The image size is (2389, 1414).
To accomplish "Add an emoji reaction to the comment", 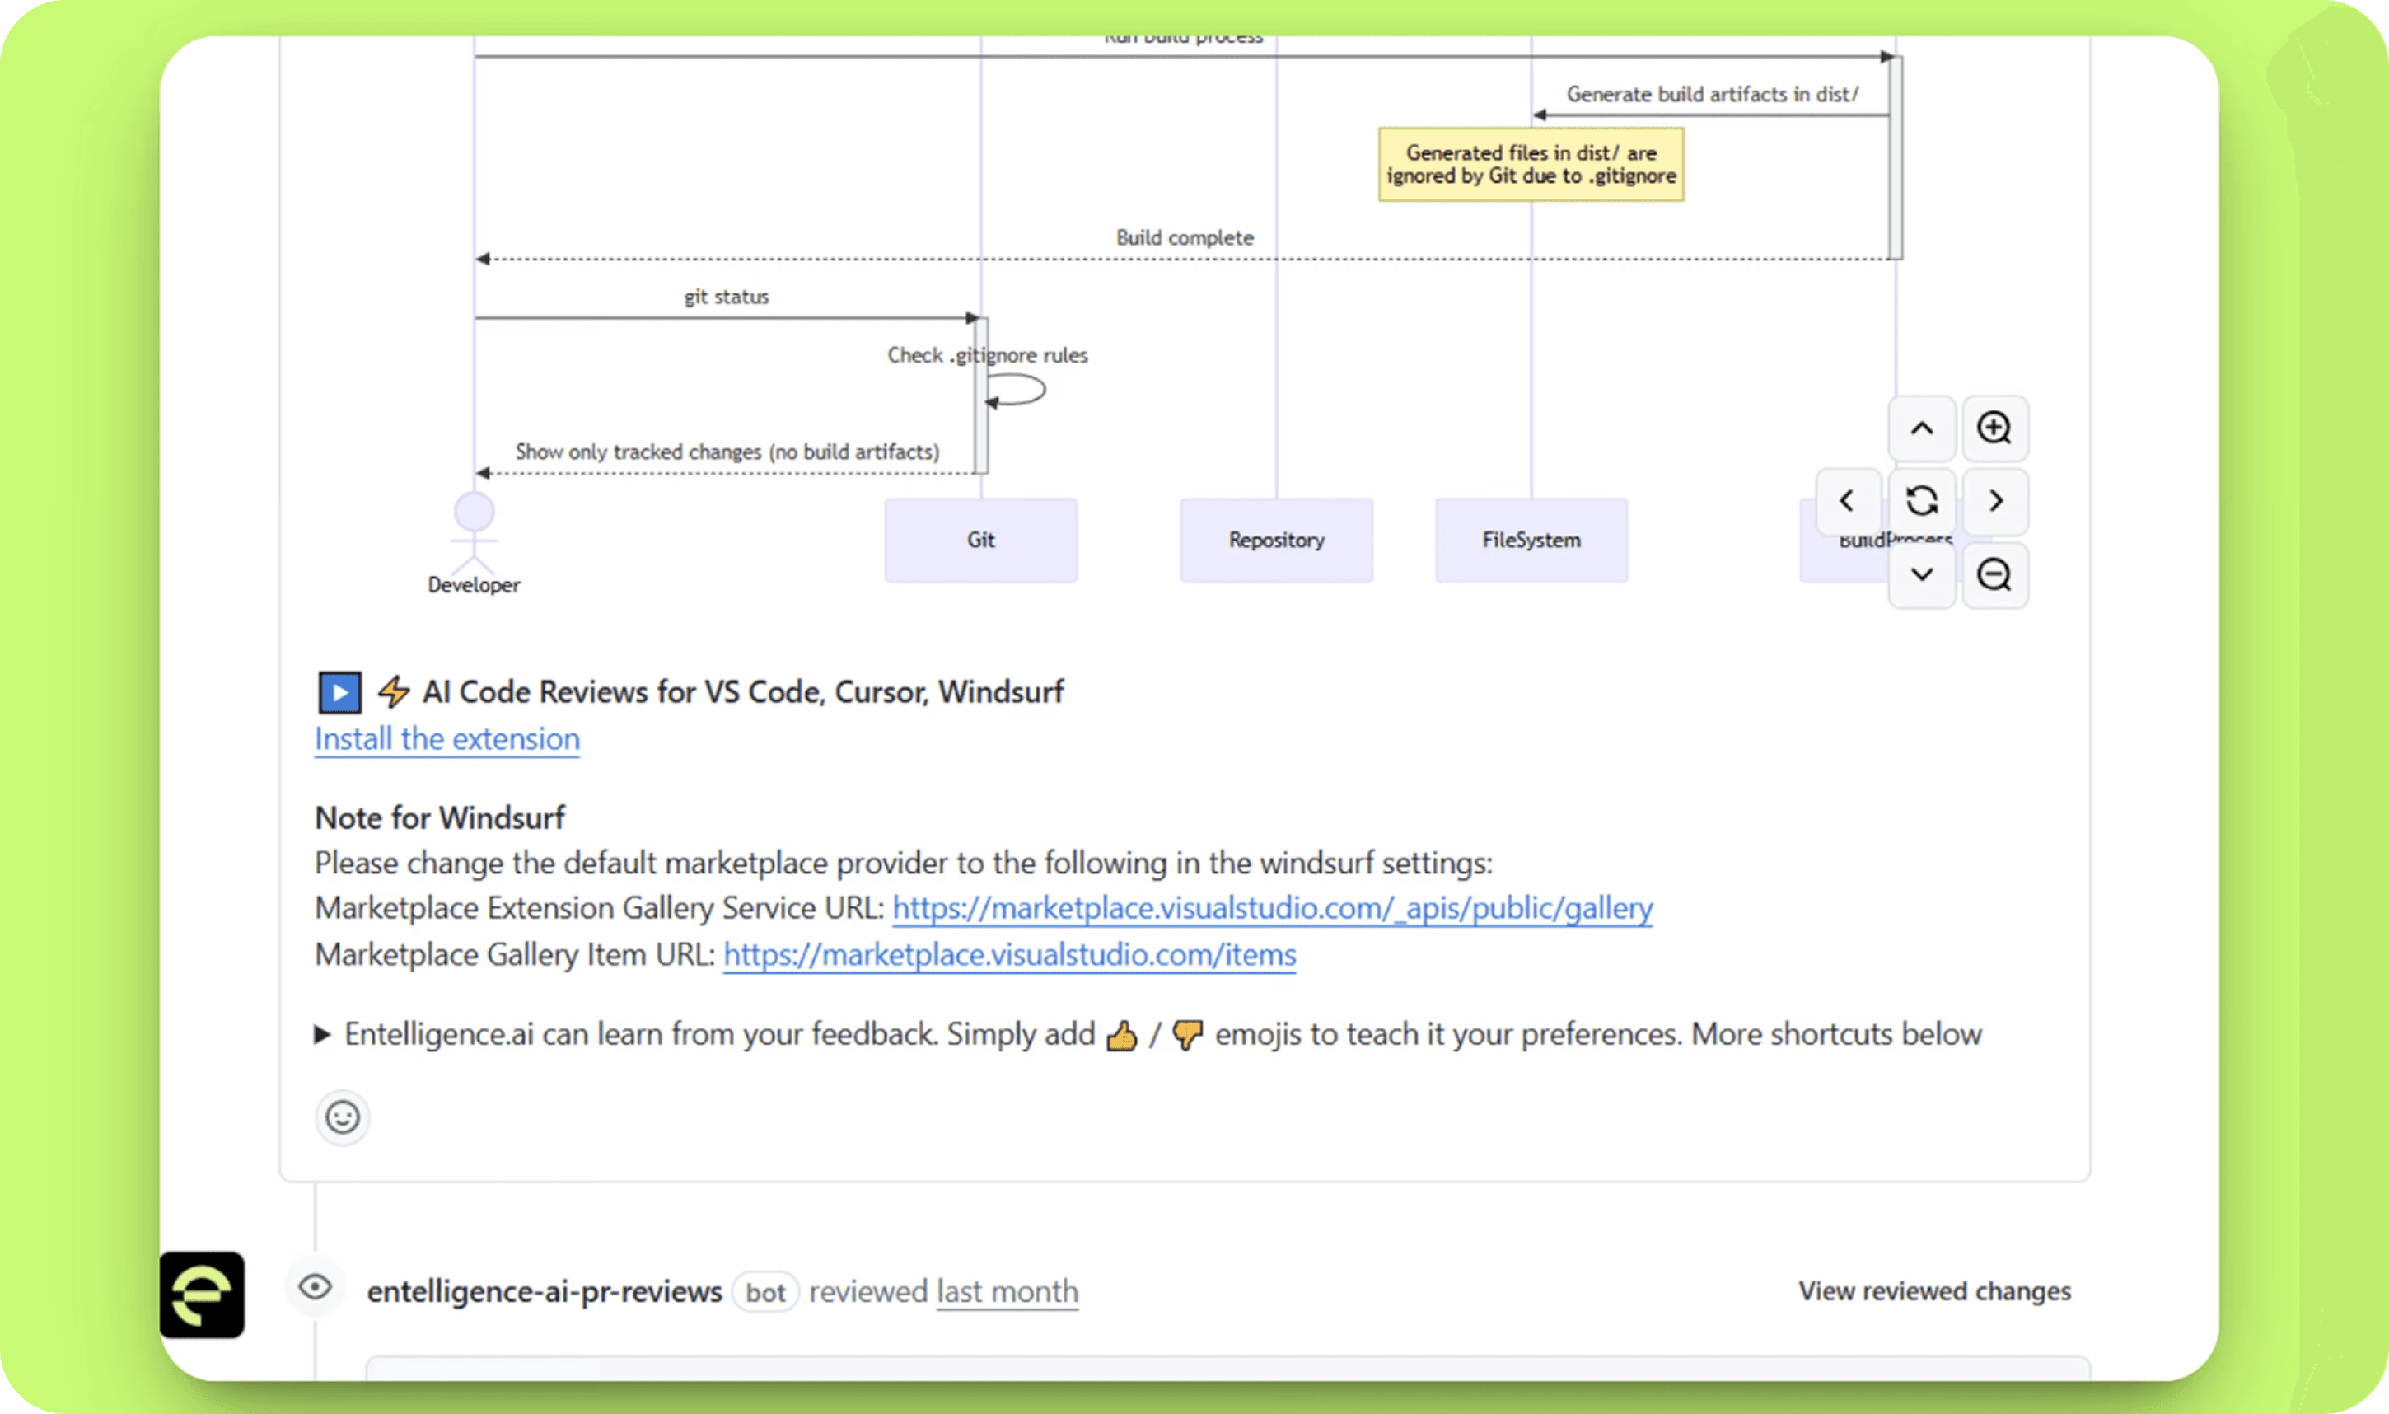I will 342,1117.
